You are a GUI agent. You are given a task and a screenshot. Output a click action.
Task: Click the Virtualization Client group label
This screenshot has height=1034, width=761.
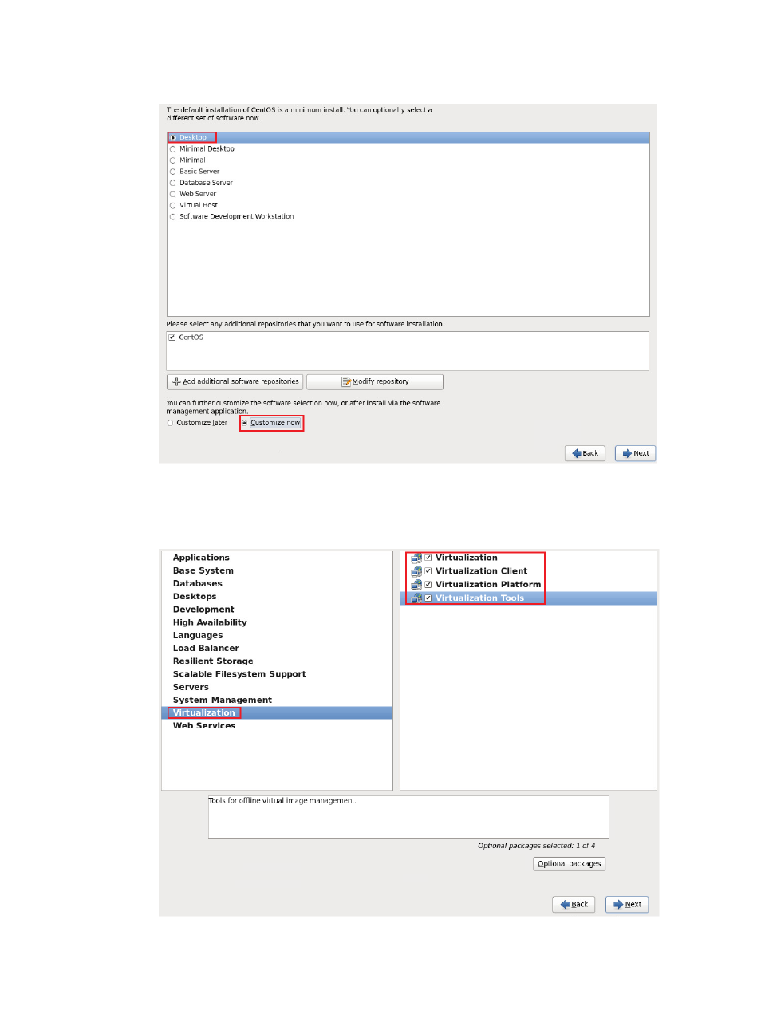click(x=481, y=571)
